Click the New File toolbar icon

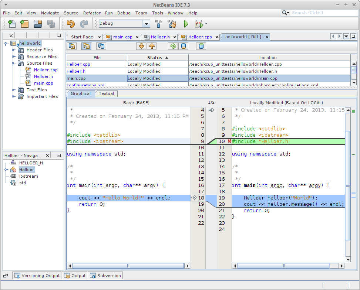tap(11, 24)
